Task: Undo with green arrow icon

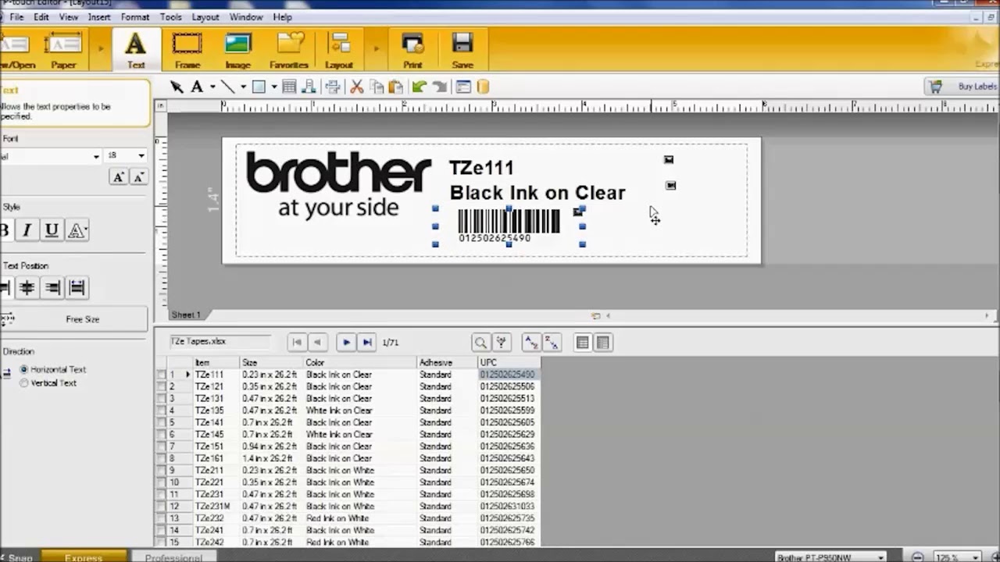Action: (420, 87)
